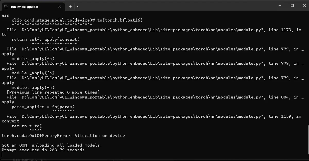
Task: Open a new terminal tab with plus
Action: 70,7
